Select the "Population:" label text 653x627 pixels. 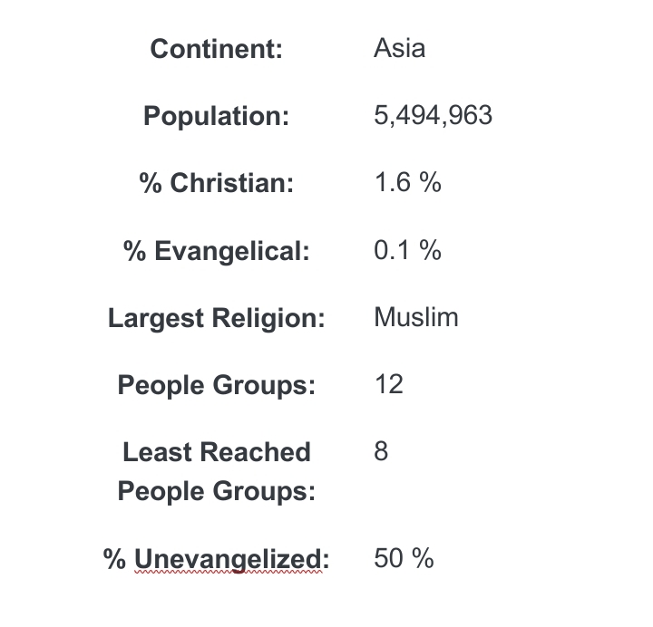216,116
